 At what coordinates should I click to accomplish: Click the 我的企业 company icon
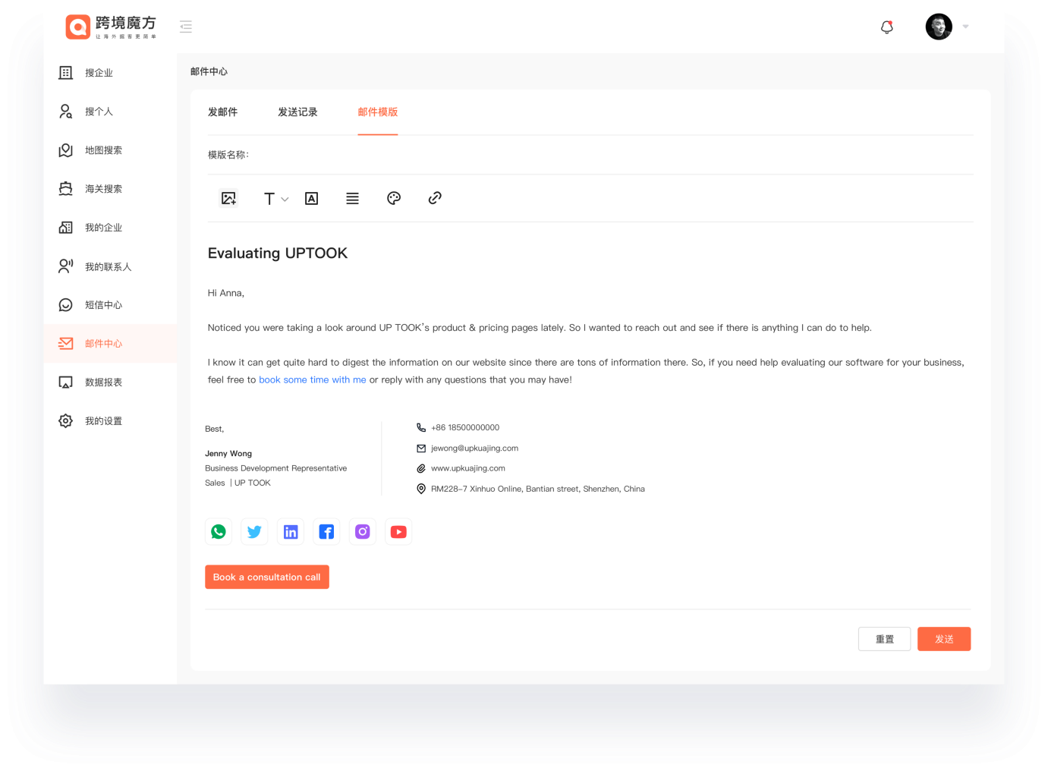point(66,228)
